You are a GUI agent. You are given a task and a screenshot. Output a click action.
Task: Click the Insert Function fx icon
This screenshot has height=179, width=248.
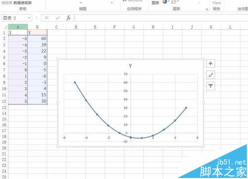pyautogui.click(x=68, y=18)
